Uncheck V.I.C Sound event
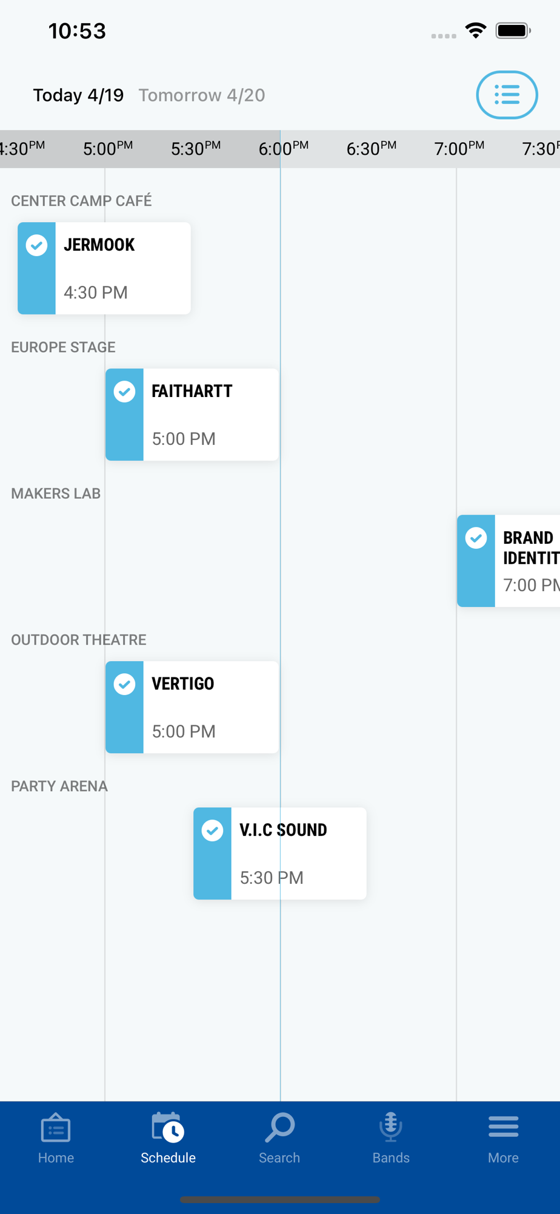This screenshot has height=1214, width=560. (213, 831)
